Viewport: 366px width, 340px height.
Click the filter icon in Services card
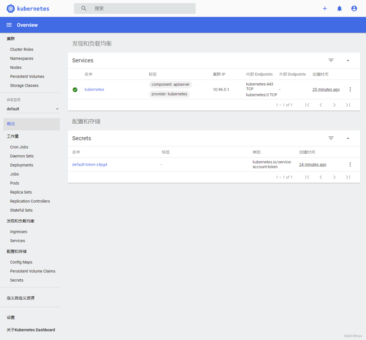coord(331,60)
